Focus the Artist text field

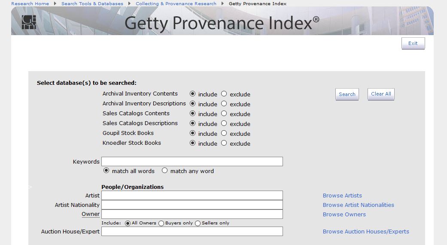pyautogui.click(x=192, y=195)
